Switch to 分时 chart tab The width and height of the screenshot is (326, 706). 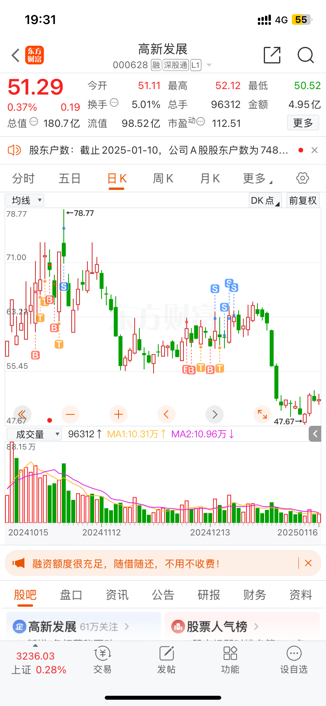click(x=24, y=178)
